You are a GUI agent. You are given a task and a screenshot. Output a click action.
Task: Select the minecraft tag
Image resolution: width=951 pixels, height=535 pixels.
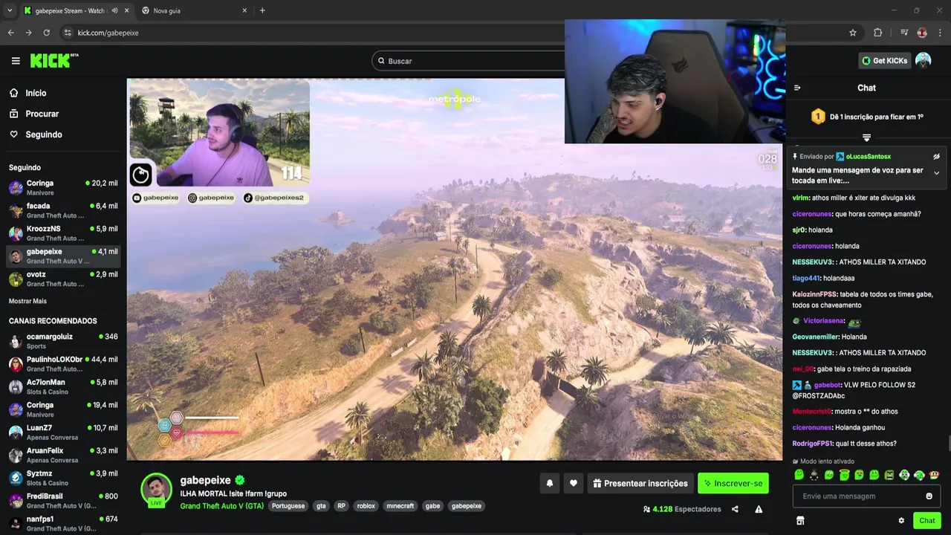pos(400,506)
